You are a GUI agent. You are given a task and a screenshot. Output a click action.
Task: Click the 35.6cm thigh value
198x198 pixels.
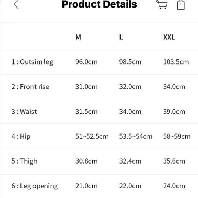click(174, 161)
